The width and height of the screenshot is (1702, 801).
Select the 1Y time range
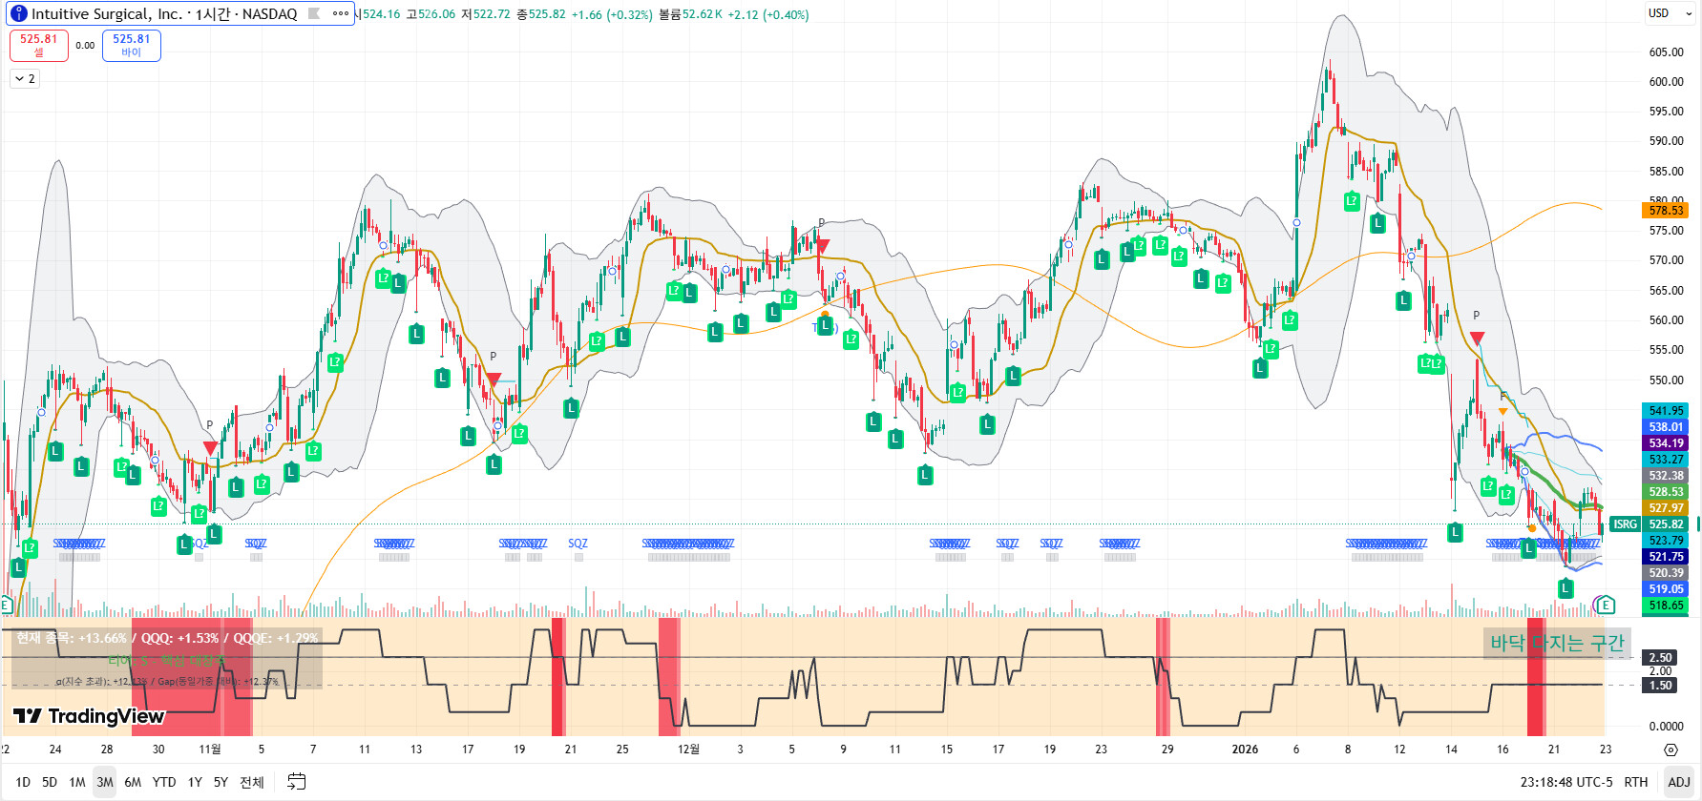pos(195,782)
